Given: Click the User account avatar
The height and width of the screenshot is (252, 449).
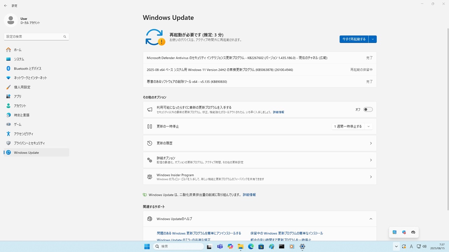Looking at the screenshot, I should tap(11, 20).
